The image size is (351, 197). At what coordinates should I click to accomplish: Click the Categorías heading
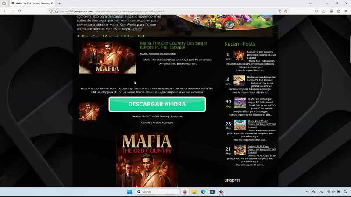tap(232, 180)
